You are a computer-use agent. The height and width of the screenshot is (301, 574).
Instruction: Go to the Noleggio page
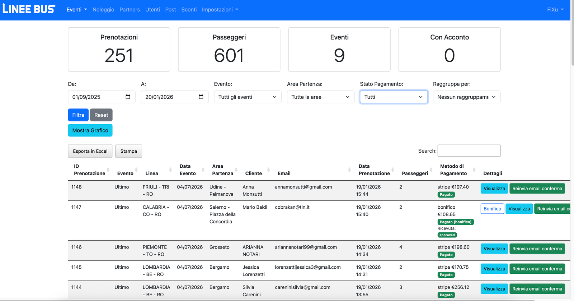103,10
